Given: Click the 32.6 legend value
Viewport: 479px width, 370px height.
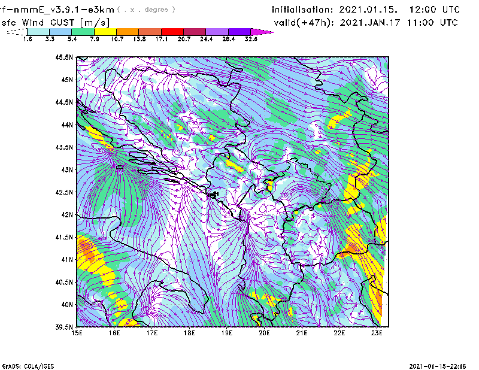Looking at the screenshot, I should (x=251, y=39).
